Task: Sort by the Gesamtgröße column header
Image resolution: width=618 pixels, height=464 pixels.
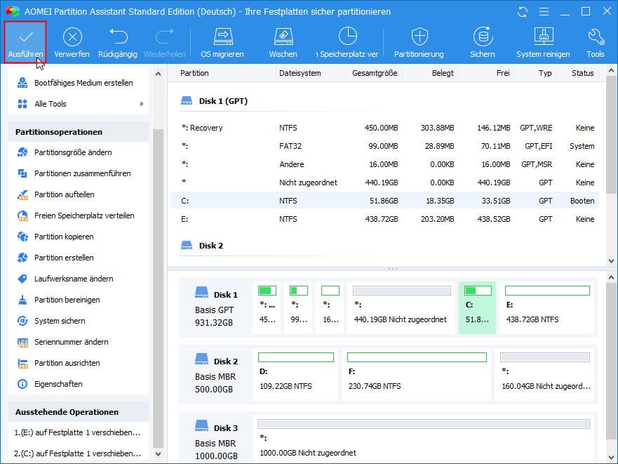Action: coord(375,73)
